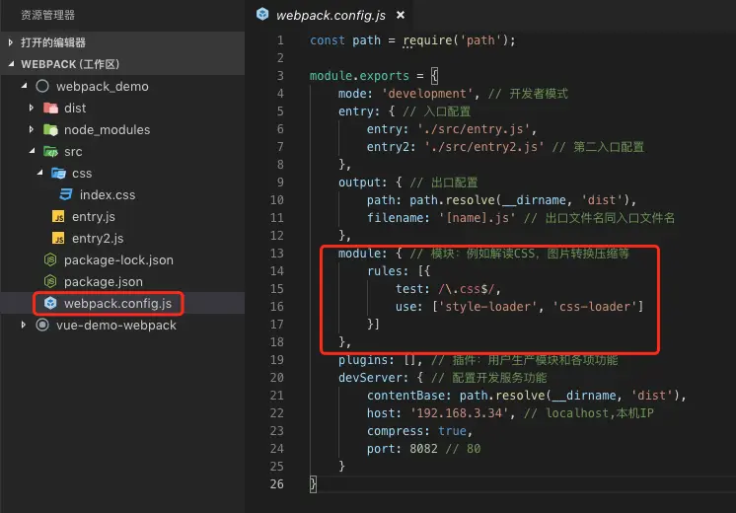Click the JS icon beside entry.js
736x513 pixels.
[58, 216]
